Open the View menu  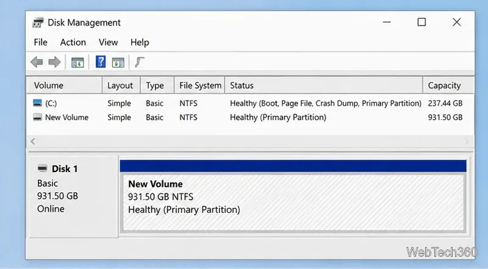coord(109,42)
